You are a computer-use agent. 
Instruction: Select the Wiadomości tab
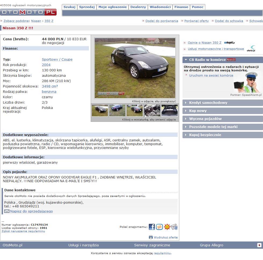[160, 7]
